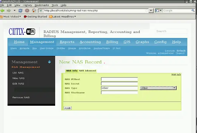The height and width of the screenshot is (133, 197).
Task: Open the File menu
Action: click(2, 5)
